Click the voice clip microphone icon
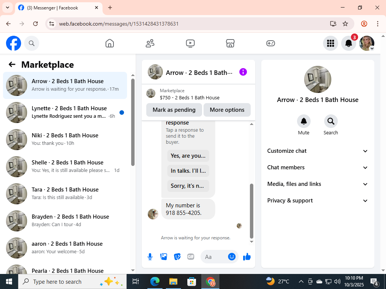 coord(150,257)
